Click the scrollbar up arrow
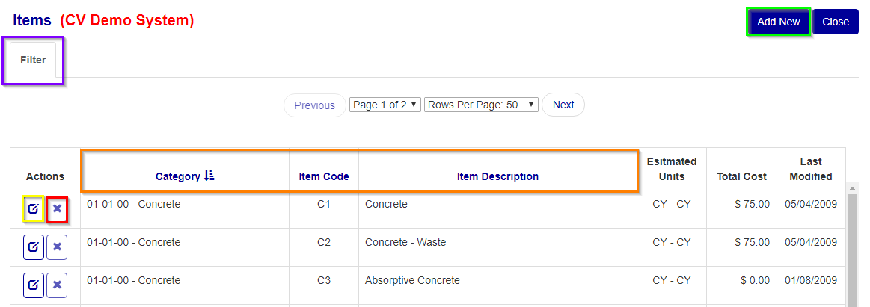Image resolution: width=870 pixels, height=307 pixels. click(x=854, y=189)
